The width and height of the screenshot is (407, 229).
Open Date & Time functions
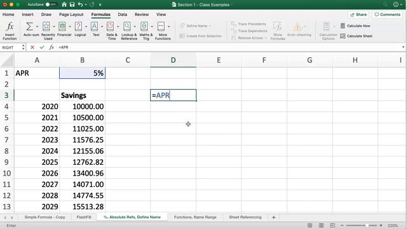click(x=110, y=26)
